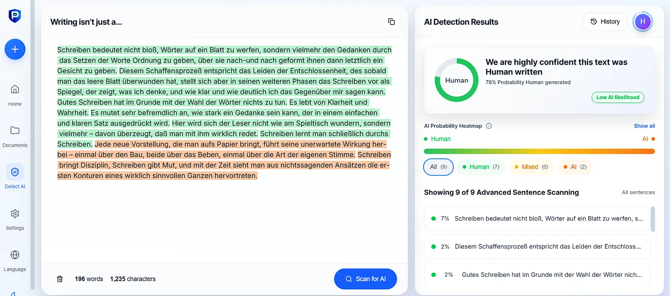Click the AI probability gradient bar
Image resolution: width=670 pixels, height=296 pixels.
[539, 151]
